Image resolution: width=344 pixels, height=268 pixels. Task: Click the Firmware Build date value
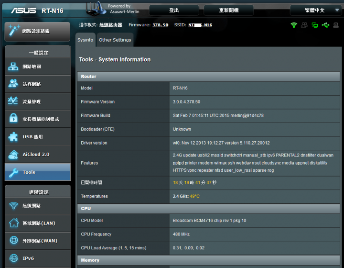point(218,115)
